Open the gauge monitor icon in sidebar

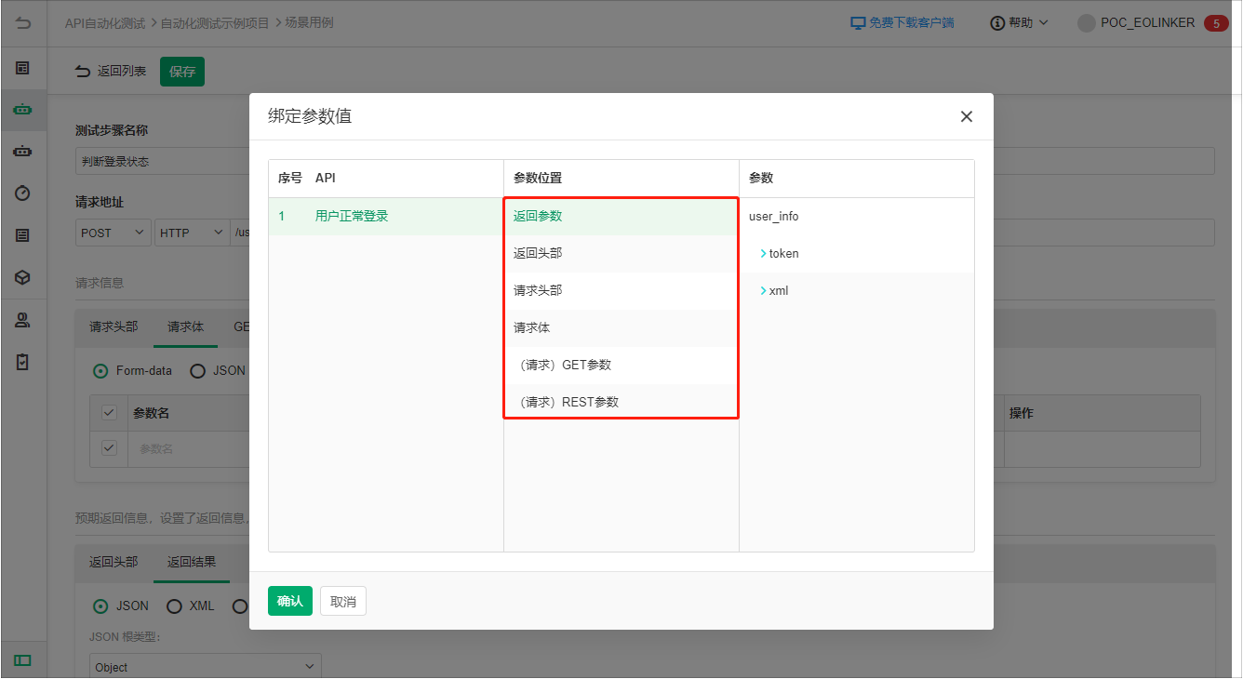[x=23, y=193]
